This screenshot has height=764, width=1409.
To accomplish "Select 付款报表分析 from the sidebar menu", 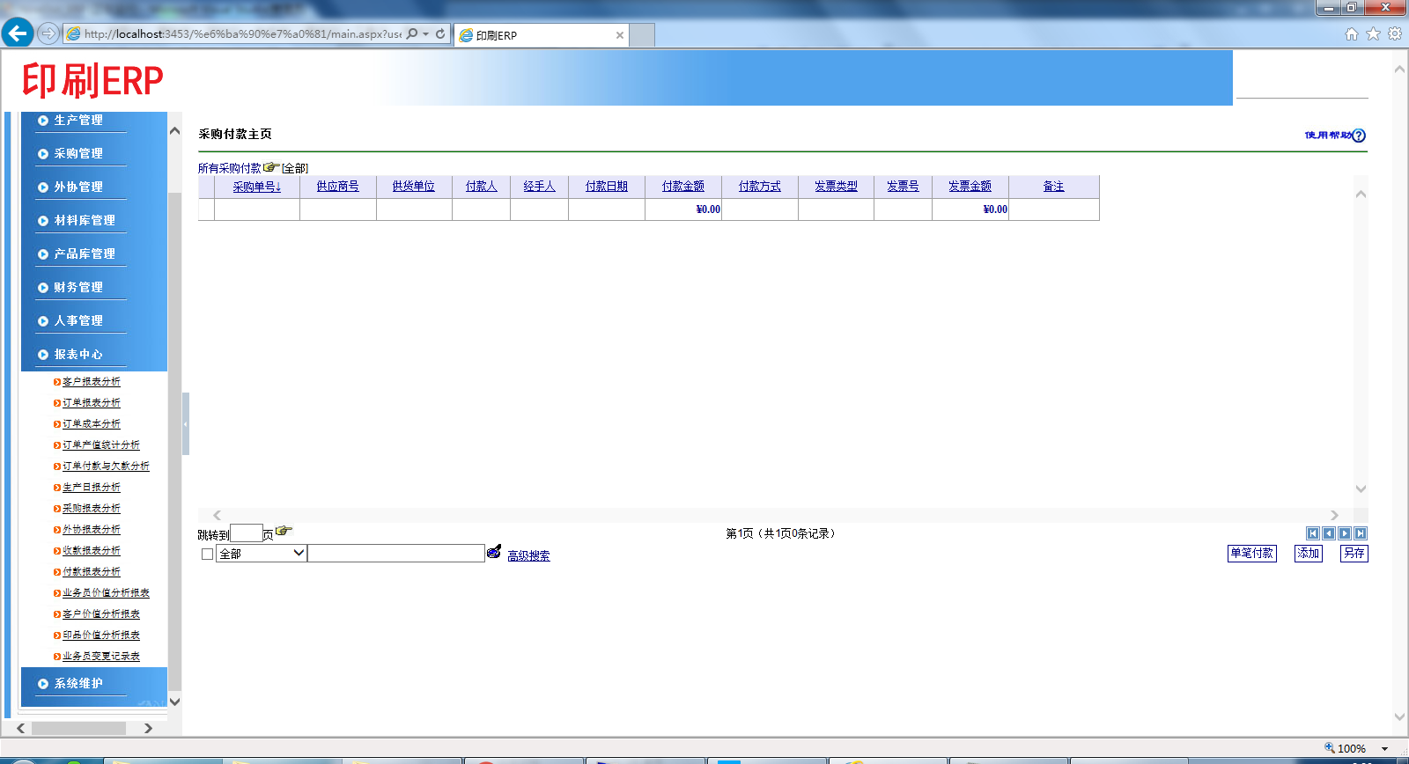I will coord(92,572).
